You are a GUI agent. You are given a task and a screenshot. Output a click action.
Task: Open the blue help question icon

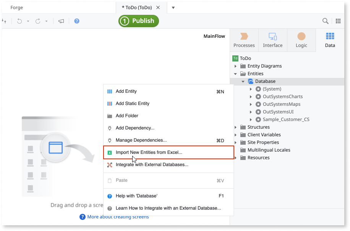77,21
